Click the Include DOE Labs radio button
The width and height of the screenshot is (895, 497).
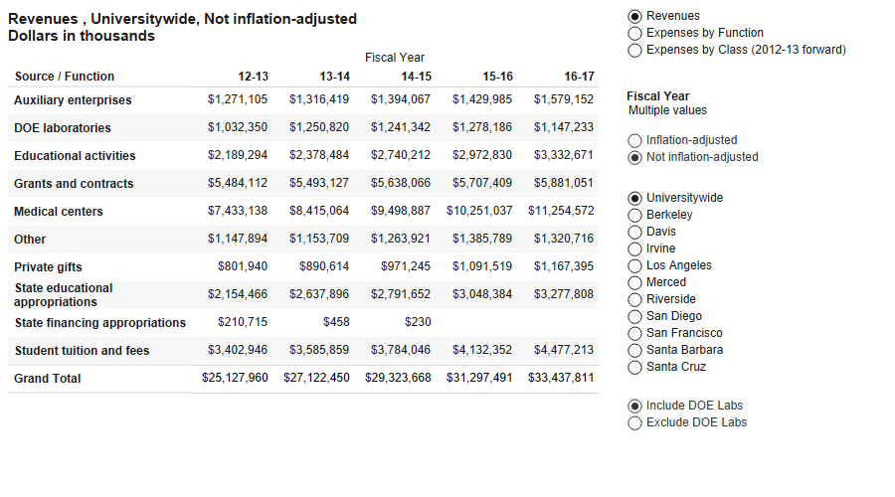634,407
